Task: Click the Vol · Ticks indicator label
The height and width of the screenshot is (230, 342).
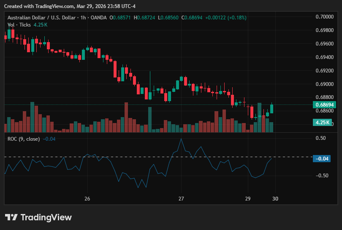Action: coord(19,25)
